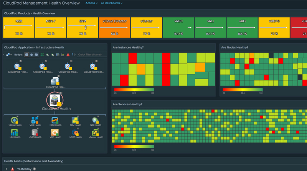Image resolution: width=307 pixels, height=171 pixels.
Task: Click the red alert triangle toolbar icon
Action: [68, 55]
